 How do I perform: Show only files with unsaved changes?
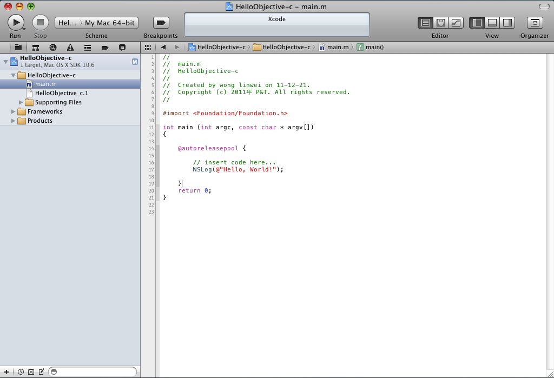click(x=41, y=372)
